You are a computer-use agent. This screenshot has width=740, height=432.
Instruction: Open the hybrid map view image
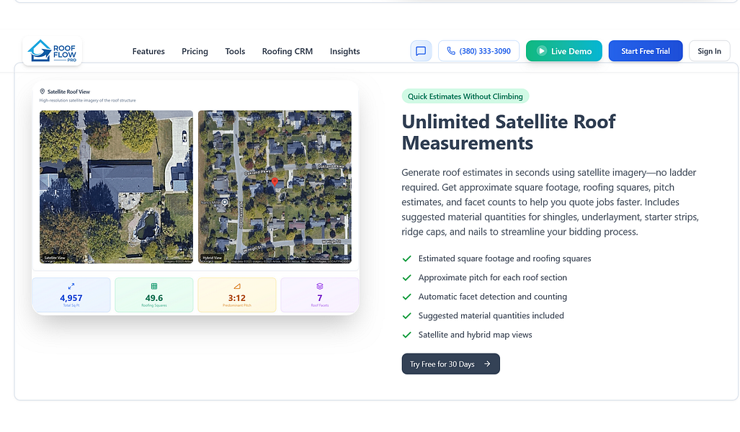pyautogui.click(x=275, y=186)
